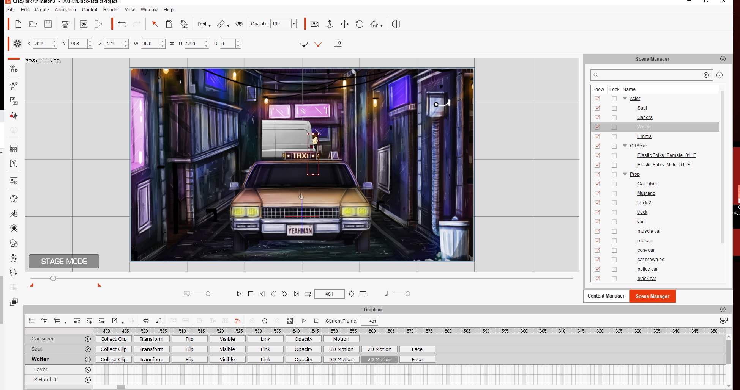This screenshot has height=390, width=740.
Task: Undo the last action
Action: tap(122, 24)
